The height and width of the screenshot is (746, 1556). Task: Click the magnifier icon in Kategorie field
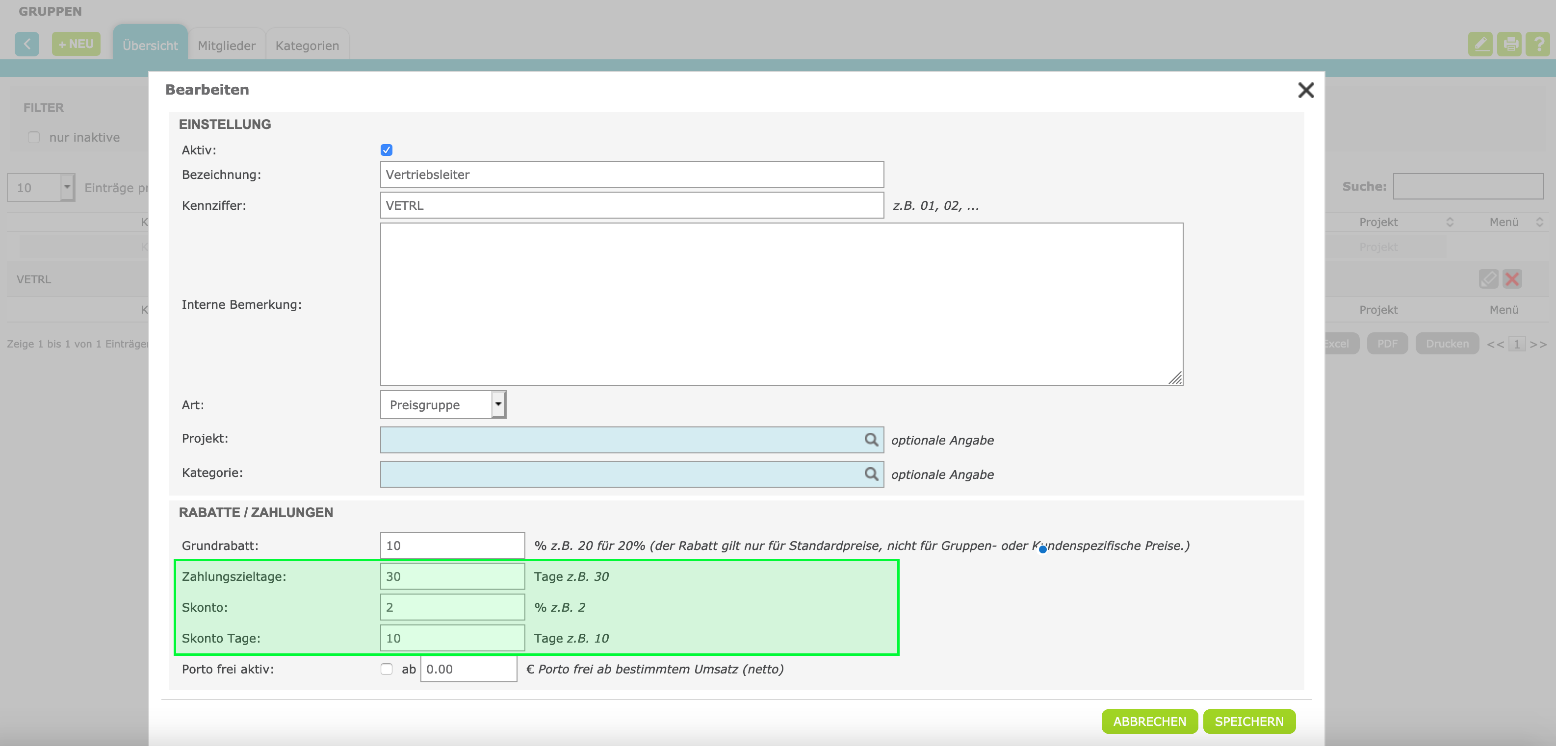[870, 474]
